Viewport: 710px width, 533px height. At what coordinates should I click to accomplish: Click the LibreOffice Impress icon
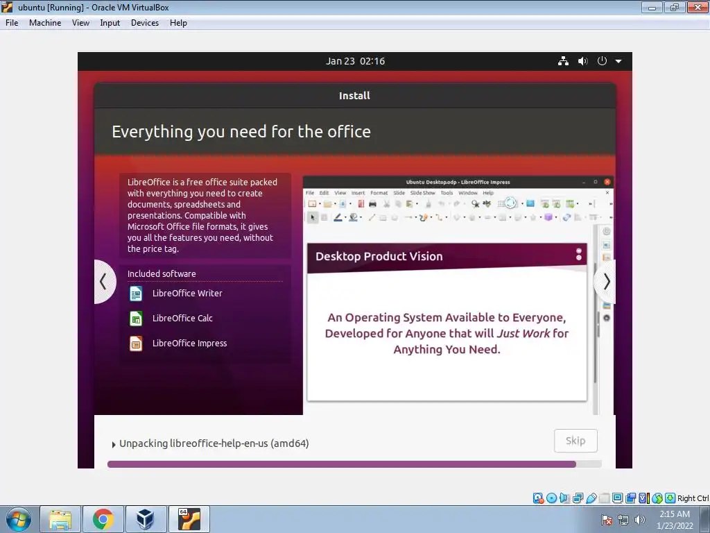tap(136, 344)
